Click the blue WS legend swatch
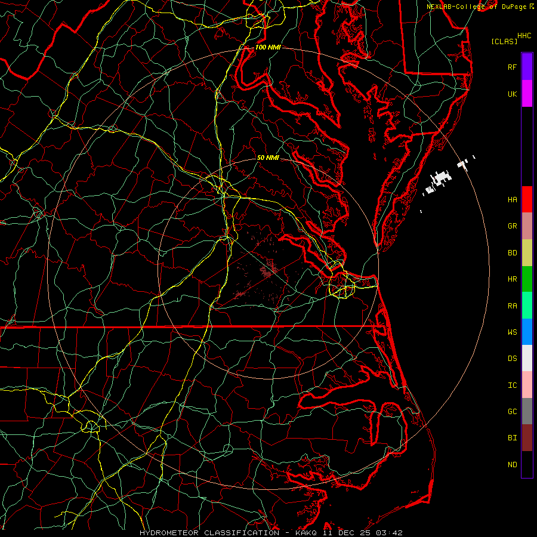The image size is (537, 537). [x=527, y=332]
